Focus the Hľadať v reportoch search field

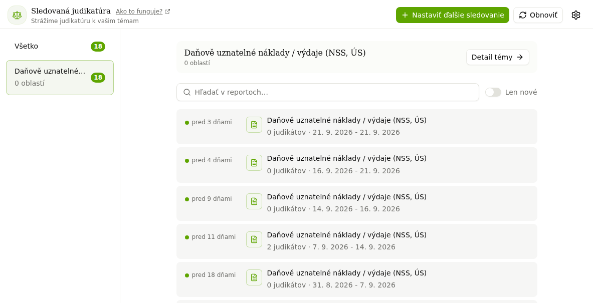[327, 92]
